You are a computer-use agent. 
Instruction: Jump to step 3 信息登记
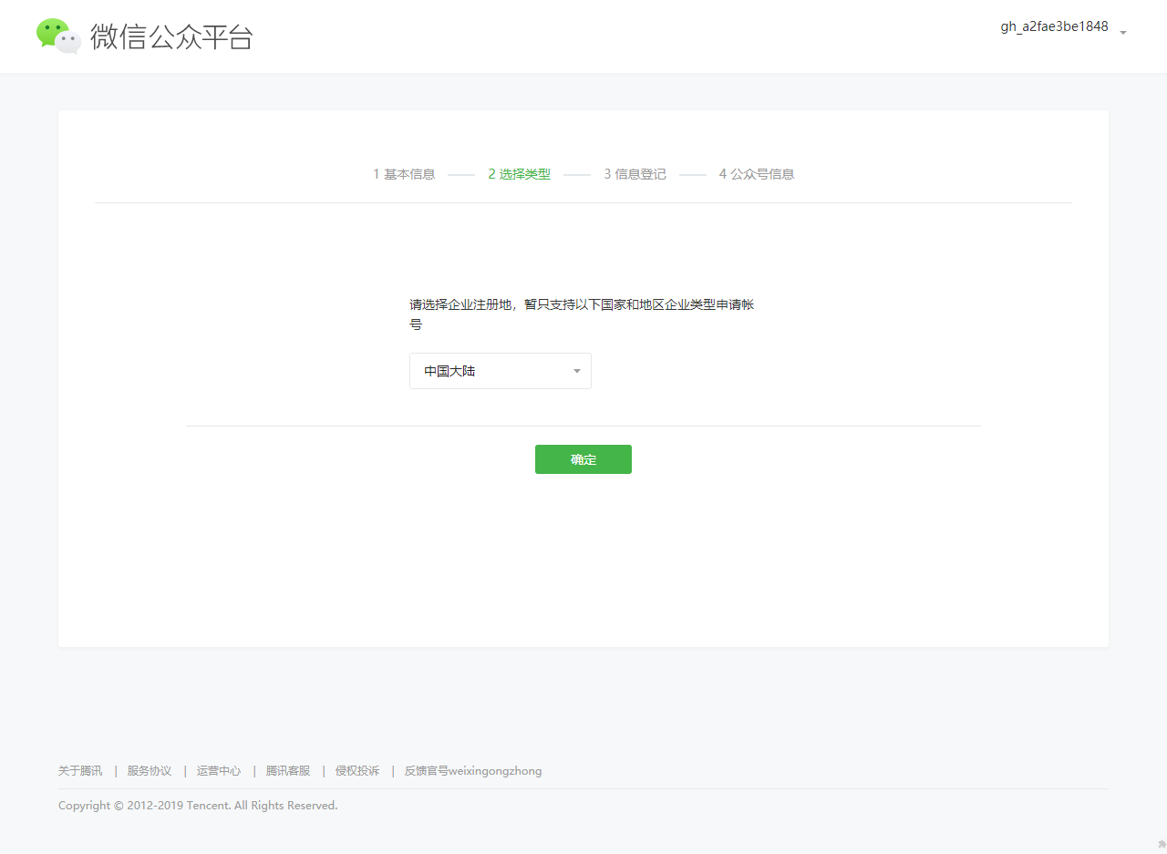(x=635, y=174)
